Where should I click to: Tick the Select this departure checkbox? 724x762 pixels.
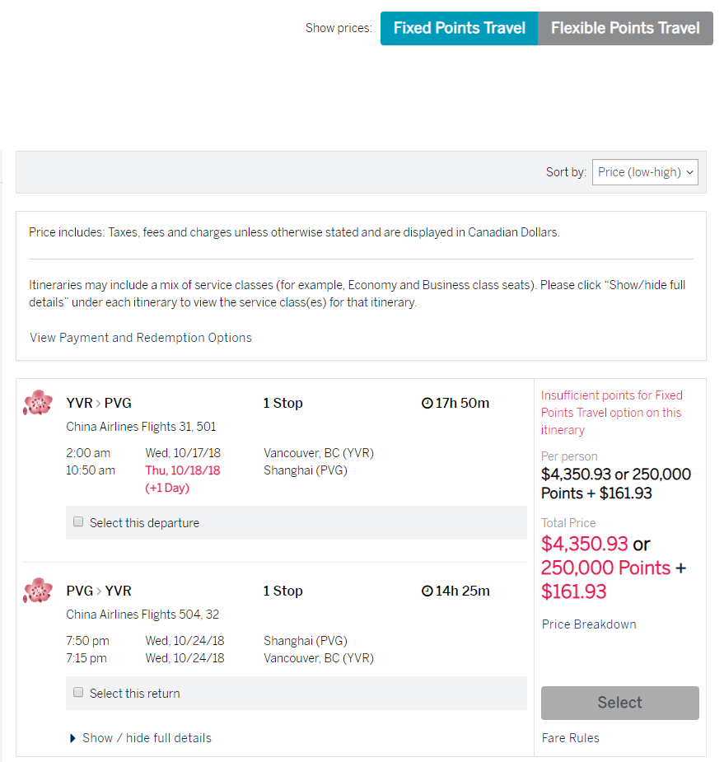(78, 522)
